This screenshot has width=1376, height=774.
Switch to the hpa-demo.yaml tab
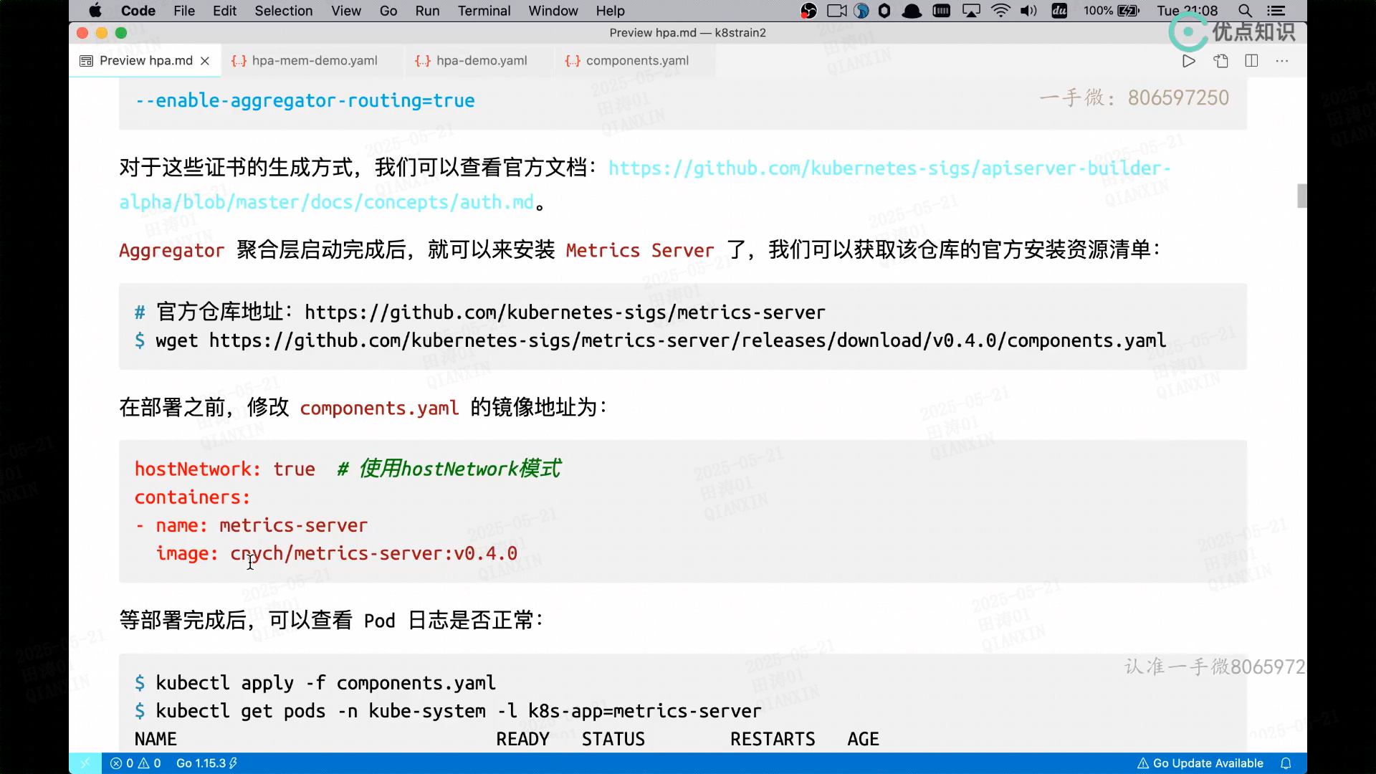pyautogui.click(x=481, y=61)
